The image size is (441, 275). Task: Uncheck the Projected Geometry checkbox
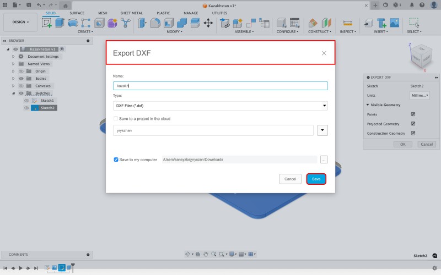pyautogui.click(x=413, y=124)
